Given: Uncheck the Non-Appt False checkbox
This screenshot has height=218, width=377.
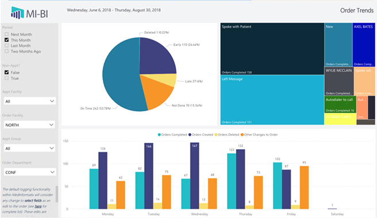Looking at the screenshot, I should pyautogui.click(x=7, y=72).
